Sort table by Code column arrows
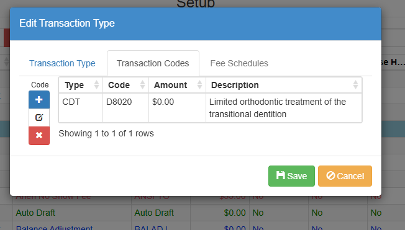 (142, 85)
